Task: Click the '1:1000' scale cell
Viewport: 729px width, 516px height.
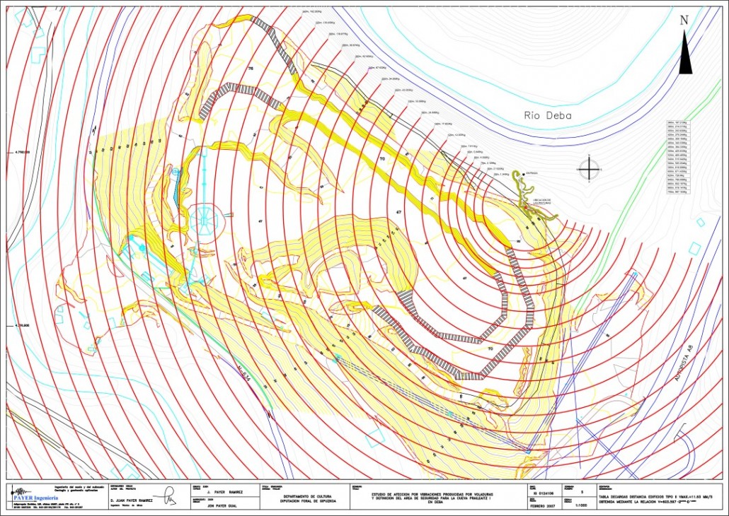Action: coord(580,505)
